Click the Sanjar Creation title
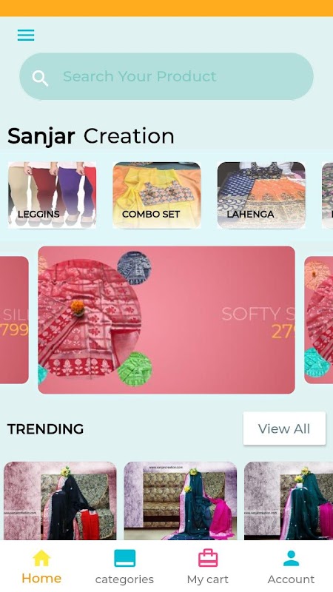 [90, 136]
